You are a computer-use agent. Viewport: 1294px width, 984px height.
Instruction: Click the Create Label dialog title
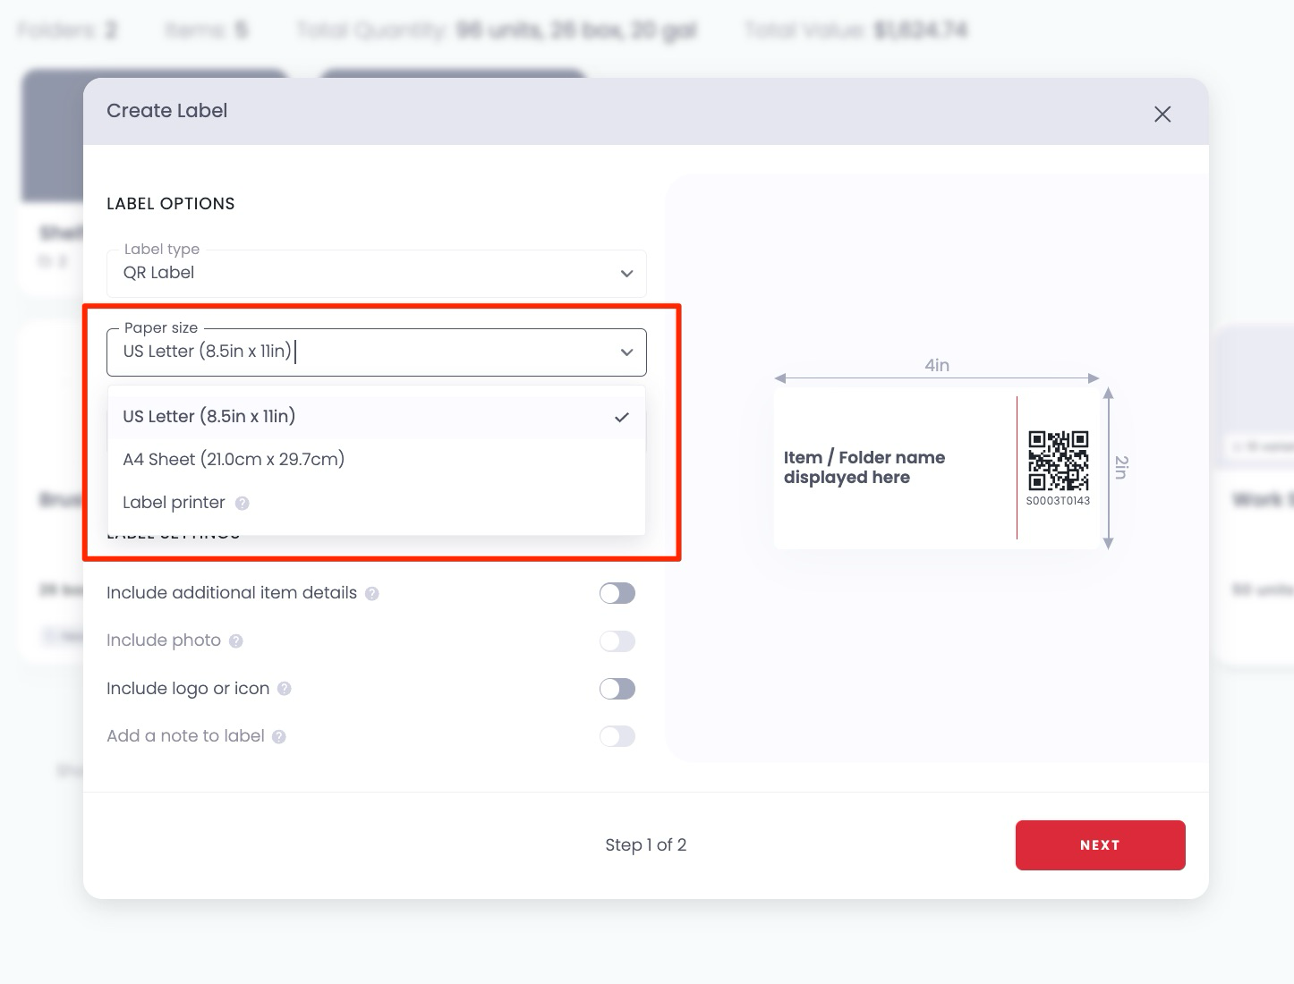(x=166, y=110)
